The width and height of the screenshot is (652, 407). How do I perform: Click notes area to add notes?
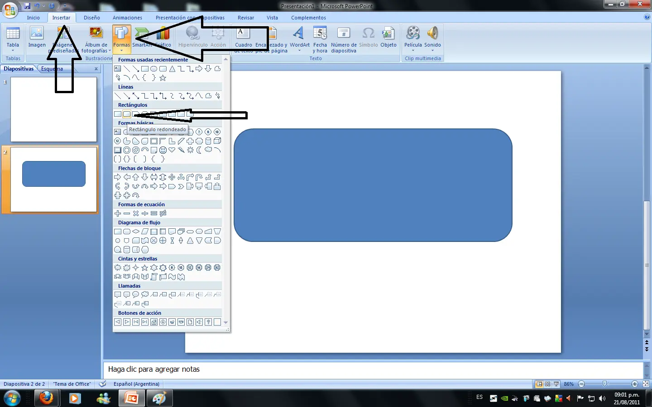(373, 369)
